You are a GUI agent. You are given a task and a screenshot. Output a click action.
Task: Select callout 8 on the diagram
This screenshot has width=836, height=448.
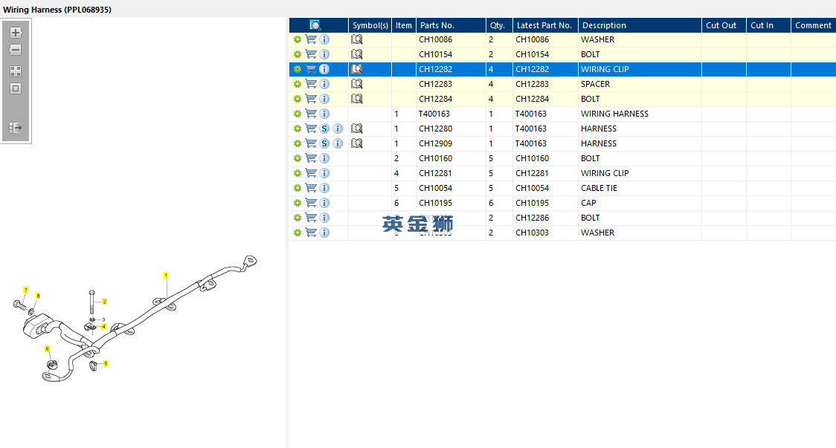38,296
